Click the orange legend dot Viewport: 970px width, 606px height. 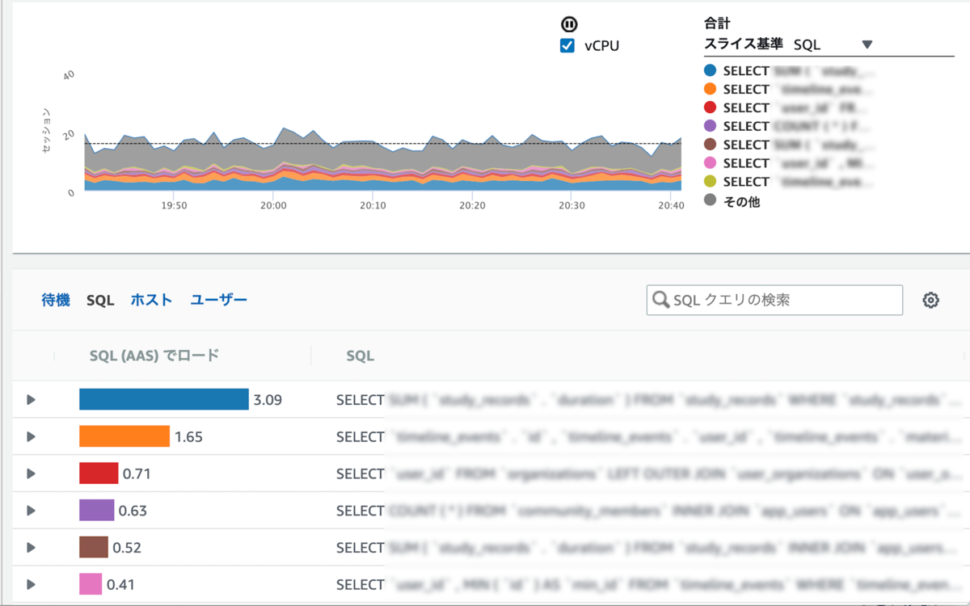pyautogui.click(x=711, y=90)
